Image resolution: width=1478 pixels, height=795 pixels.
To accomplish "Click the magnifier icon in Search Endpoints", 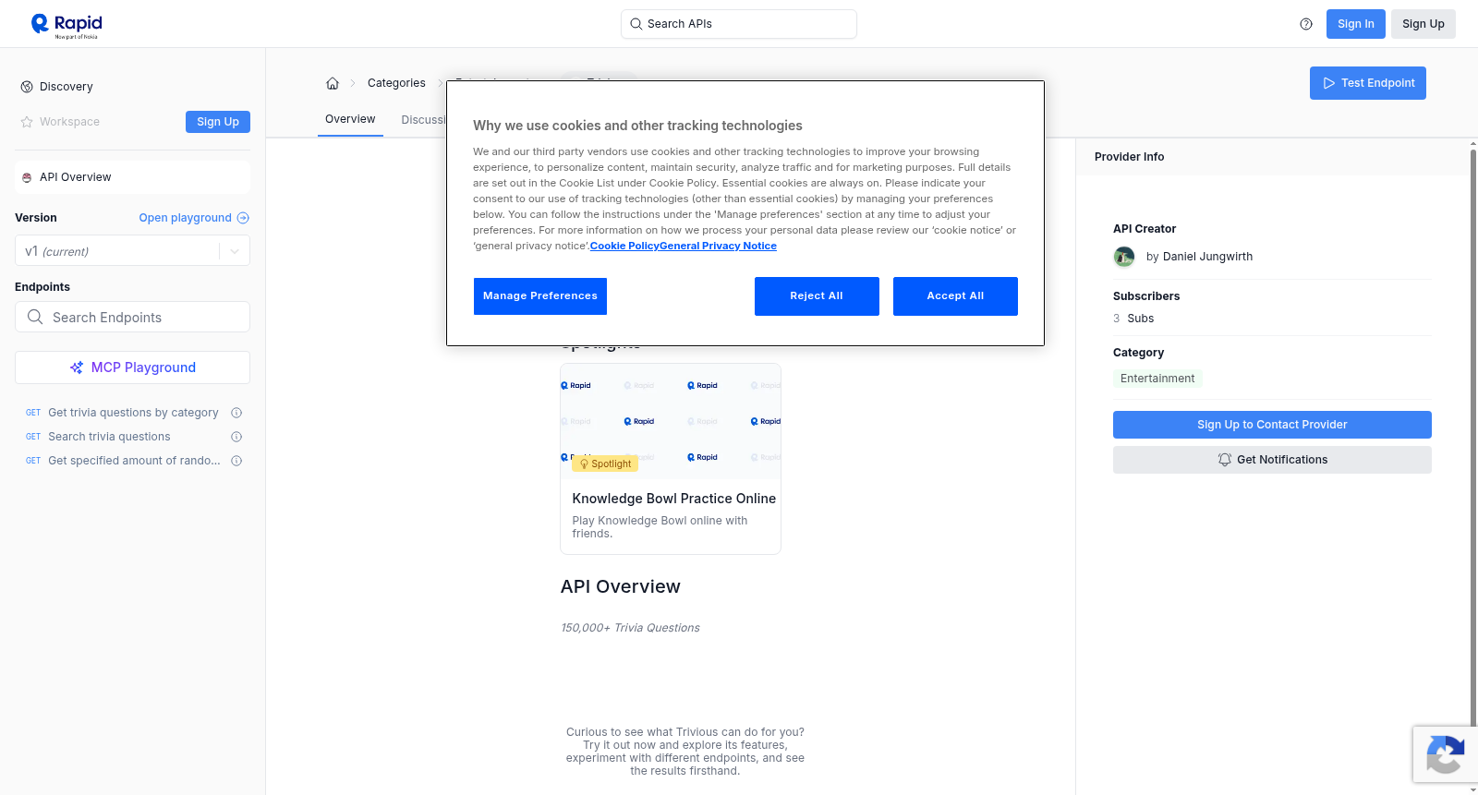I will [35, 317].
